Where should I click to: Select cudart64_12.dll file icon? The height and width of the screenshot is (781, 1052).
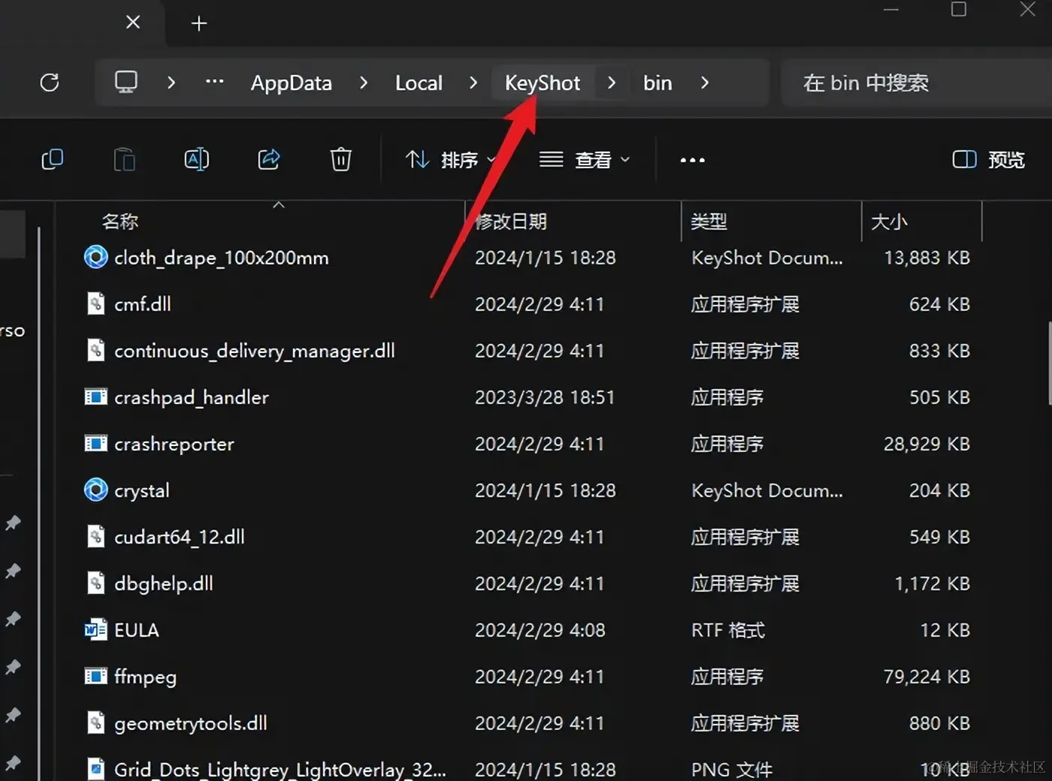pos(95,537)
